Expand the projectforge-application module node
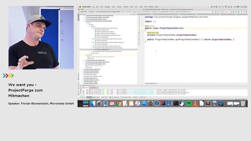The image size is (251, 141). (x=82, y=69)
